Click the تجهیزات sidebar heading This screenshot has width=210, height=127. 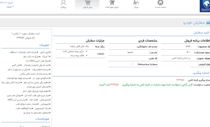[44, 45]
